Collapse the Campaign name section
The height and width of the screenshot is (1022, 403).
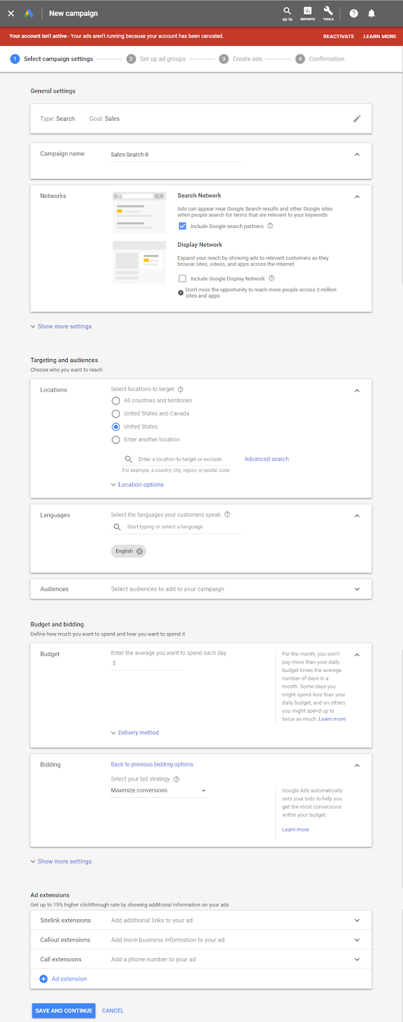[x=357, y=155]
